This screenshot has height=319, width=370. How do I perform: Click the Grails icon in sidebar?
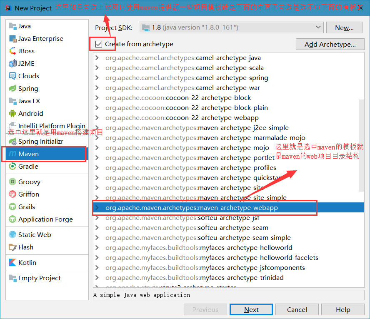click(x=12, y=207)
